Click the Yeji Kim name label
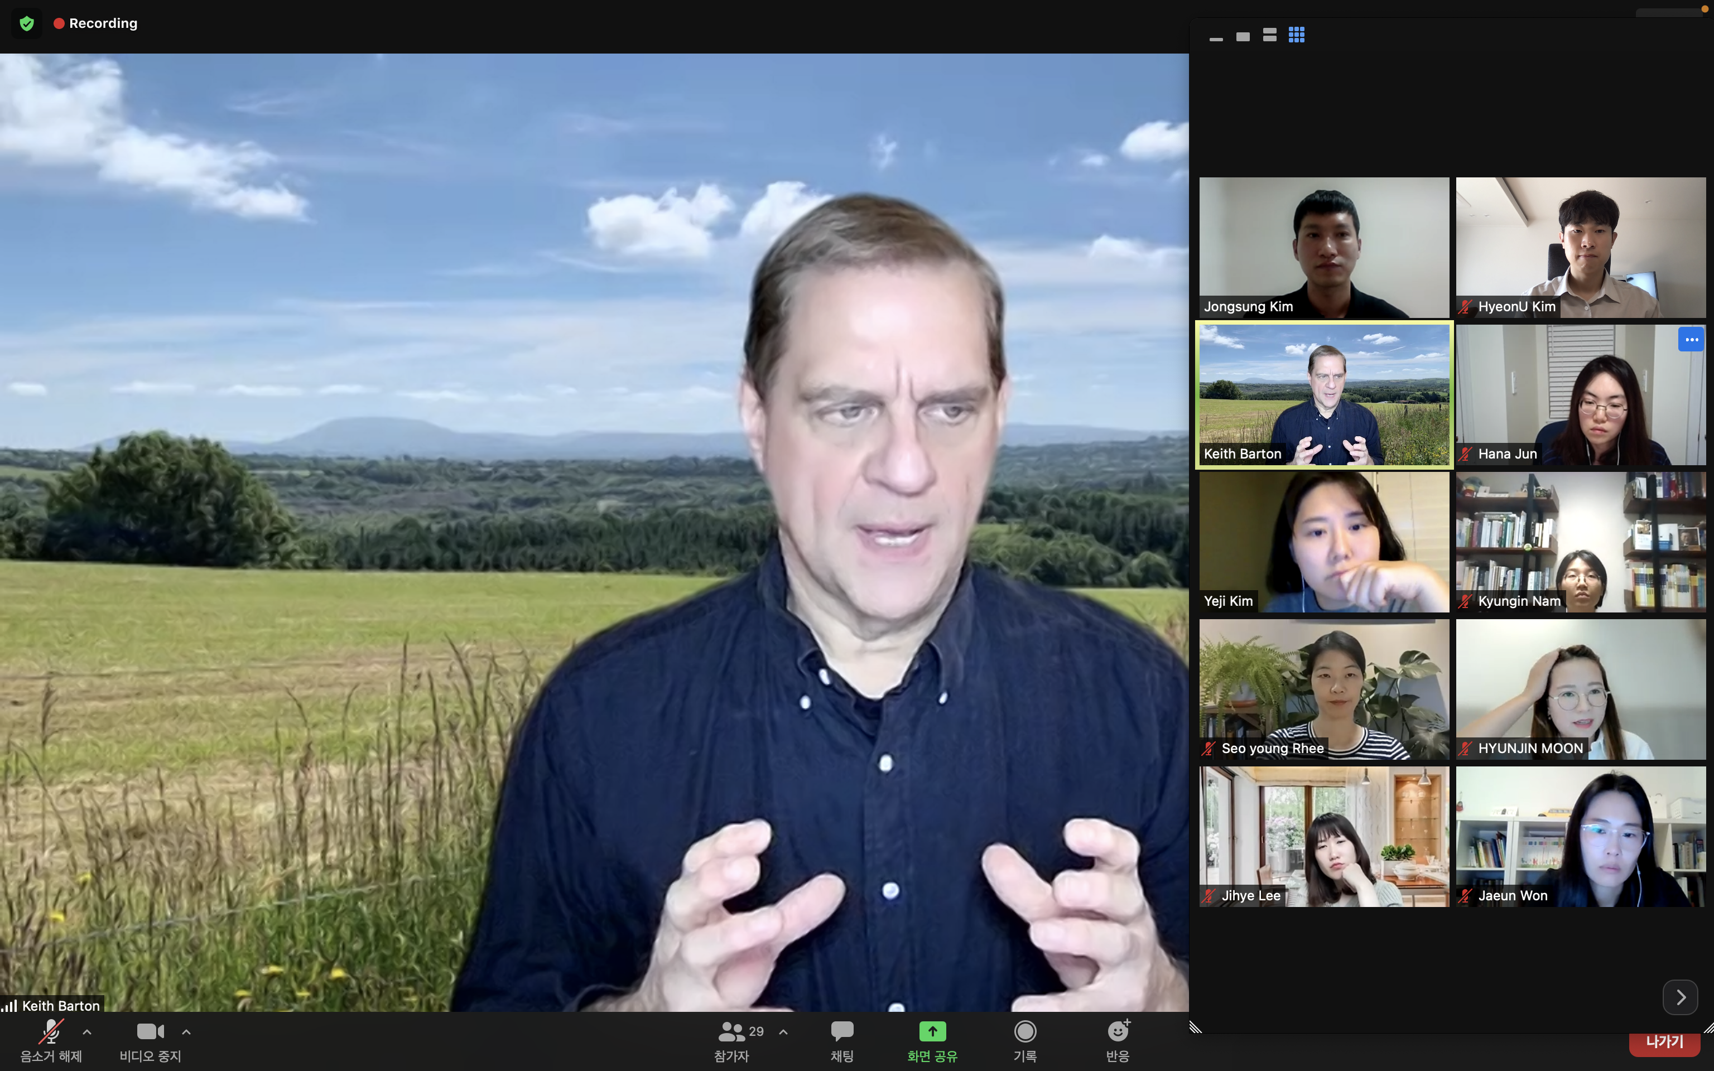The width and height of the screenshot is (1714, 1071). coord(1228,601)
